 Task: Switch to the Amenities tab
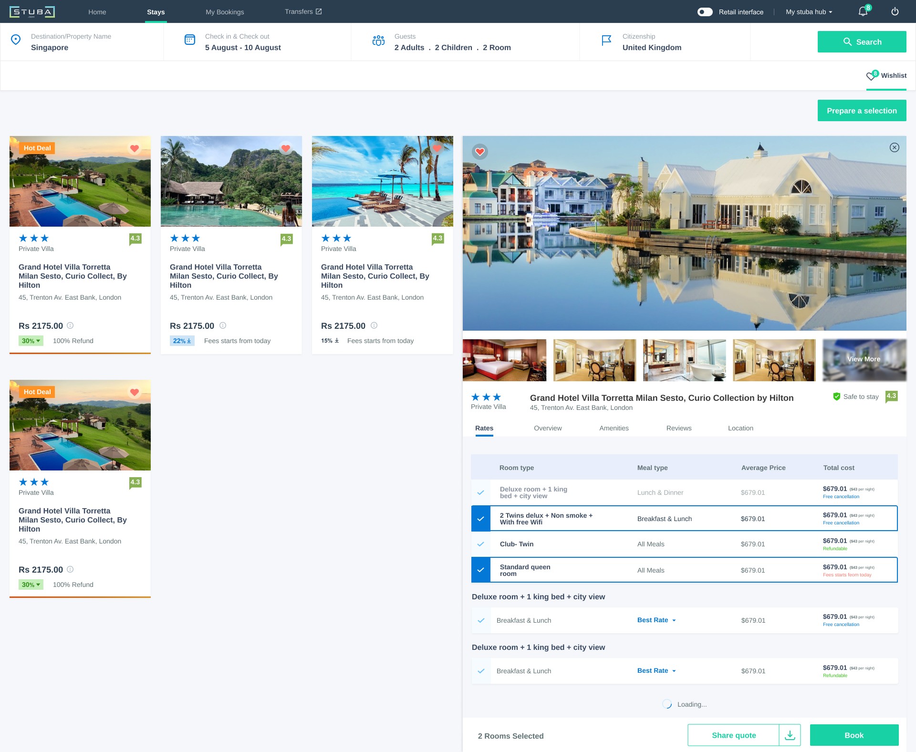click(614, 428)
